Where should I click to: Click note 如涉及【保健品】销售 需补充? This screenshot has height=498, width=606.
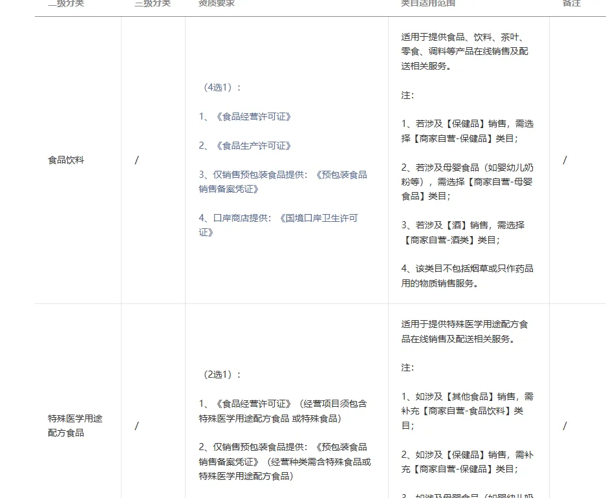(x=467, y=461)
